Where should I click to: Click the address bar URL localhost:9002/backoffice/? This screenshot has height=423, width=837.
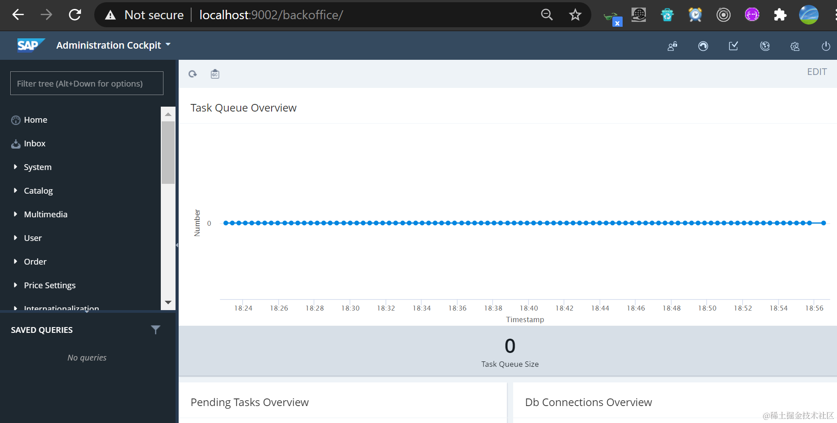point(271,15)
